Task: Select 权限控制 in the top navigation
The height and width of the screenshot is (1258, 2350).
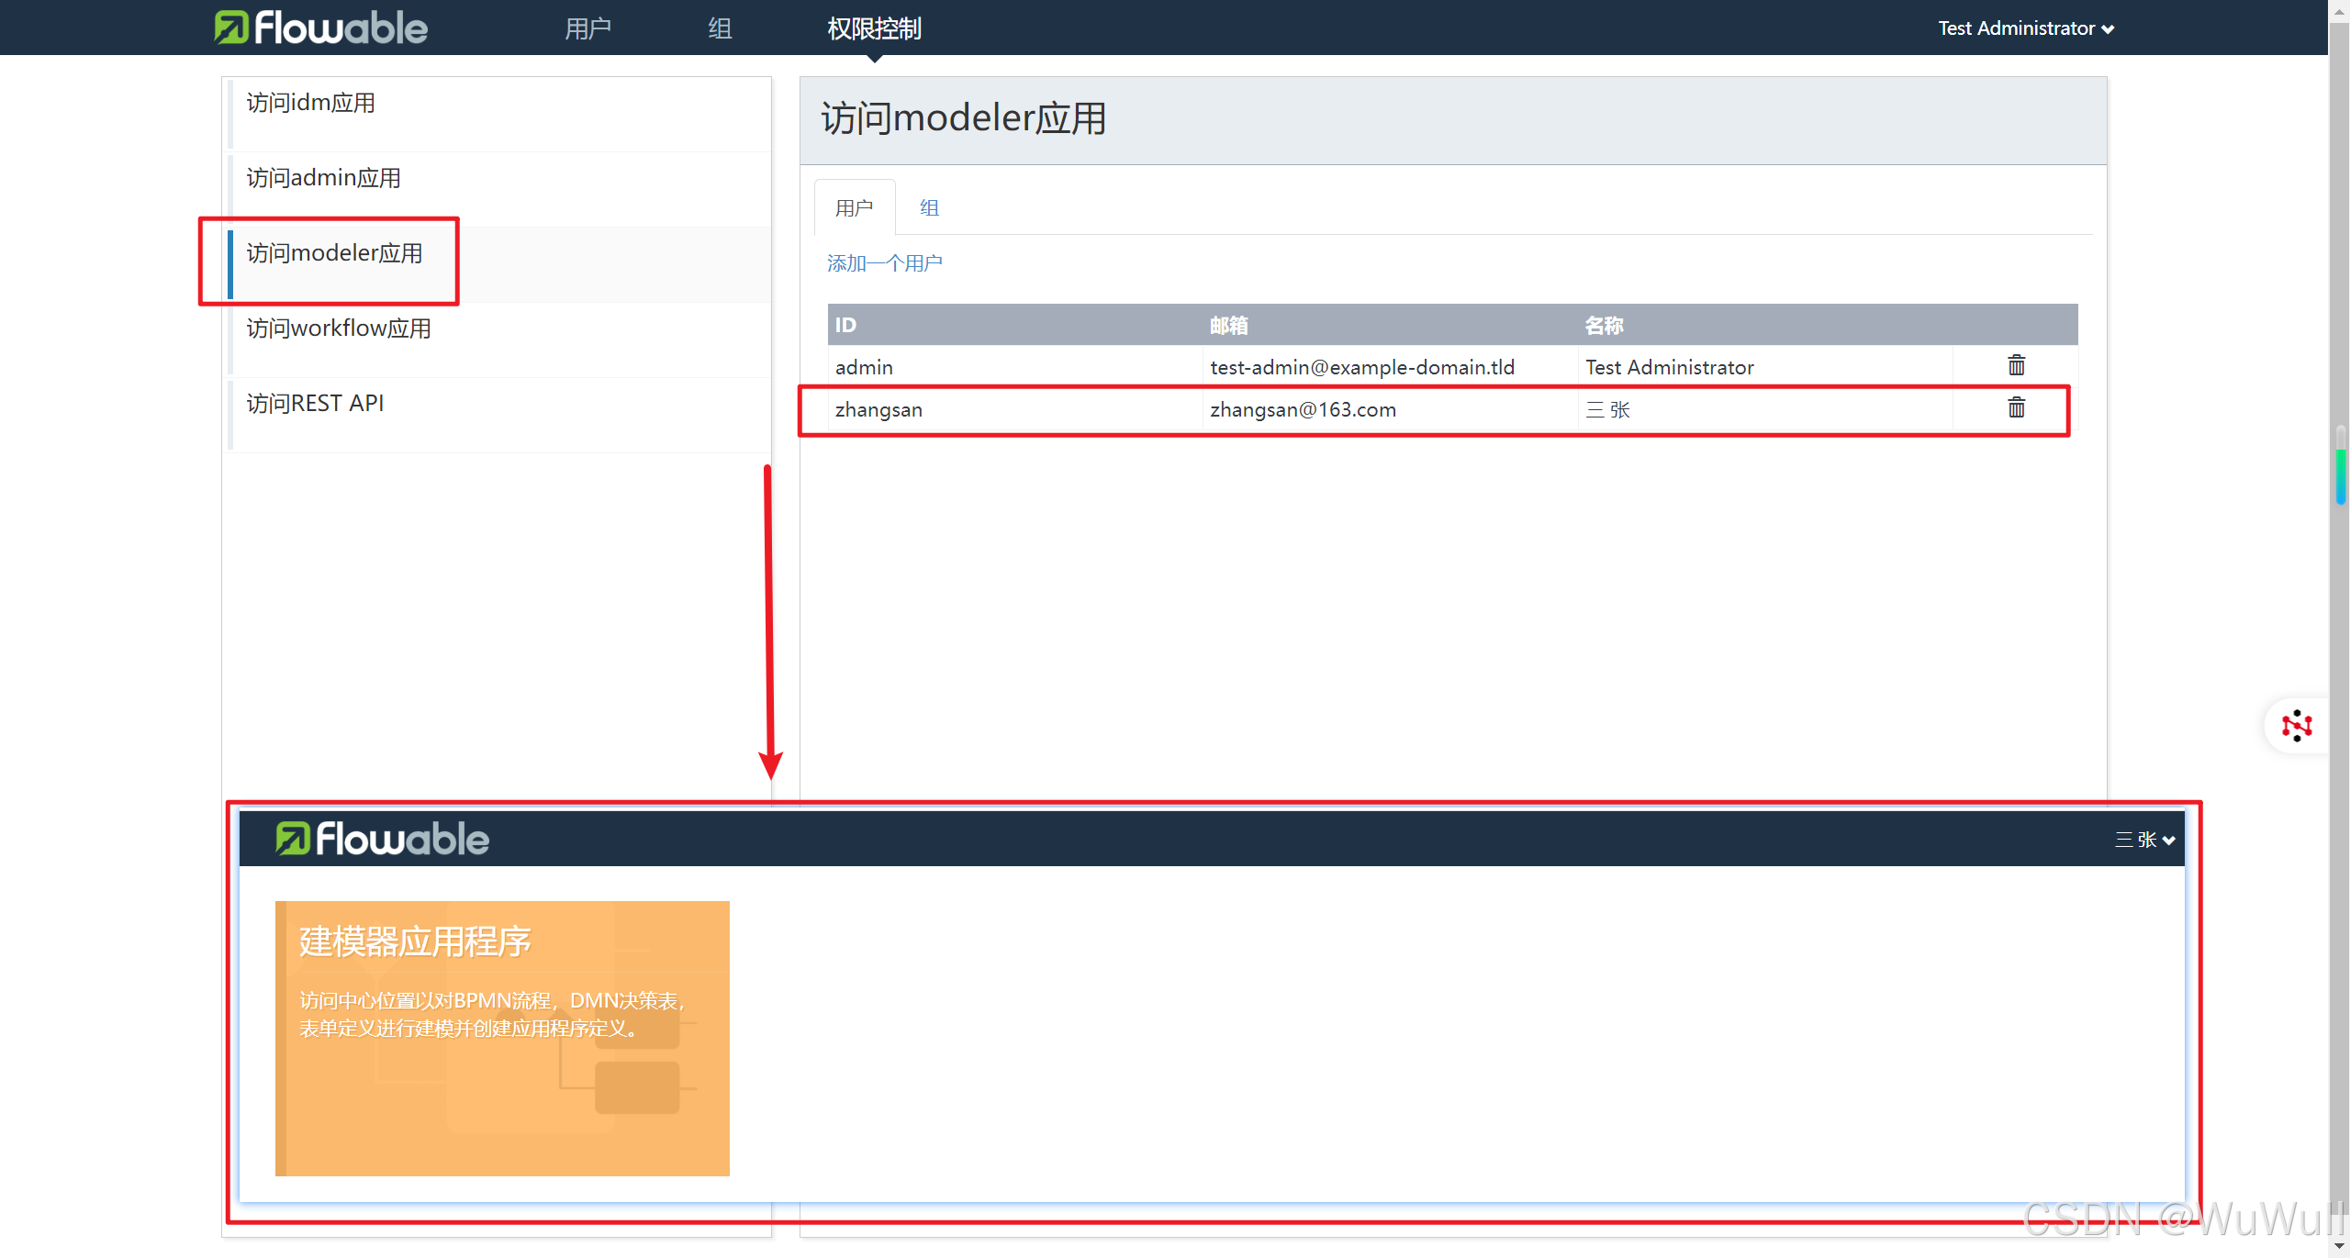Action: tap(874, 28)
